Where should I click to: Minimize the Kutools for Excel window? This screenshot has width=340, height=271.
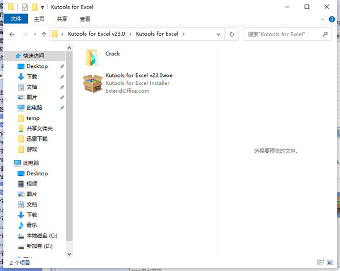[287, 7]
